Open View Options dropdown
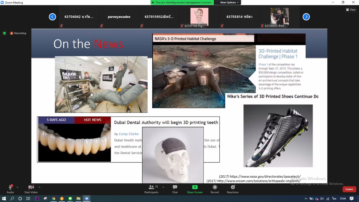This screenshot has width=359, height=202. point(229,2)
